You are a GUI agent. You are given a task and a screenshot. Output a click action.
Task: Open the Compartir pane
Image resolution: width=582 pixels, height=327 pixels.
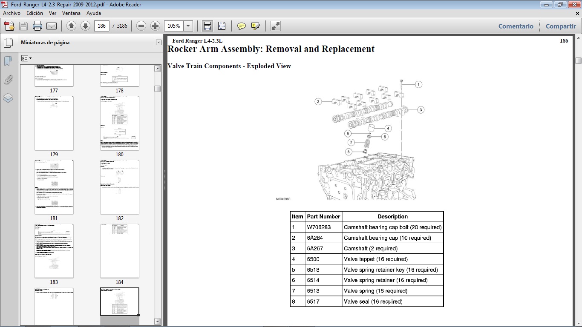click(561, 26)
